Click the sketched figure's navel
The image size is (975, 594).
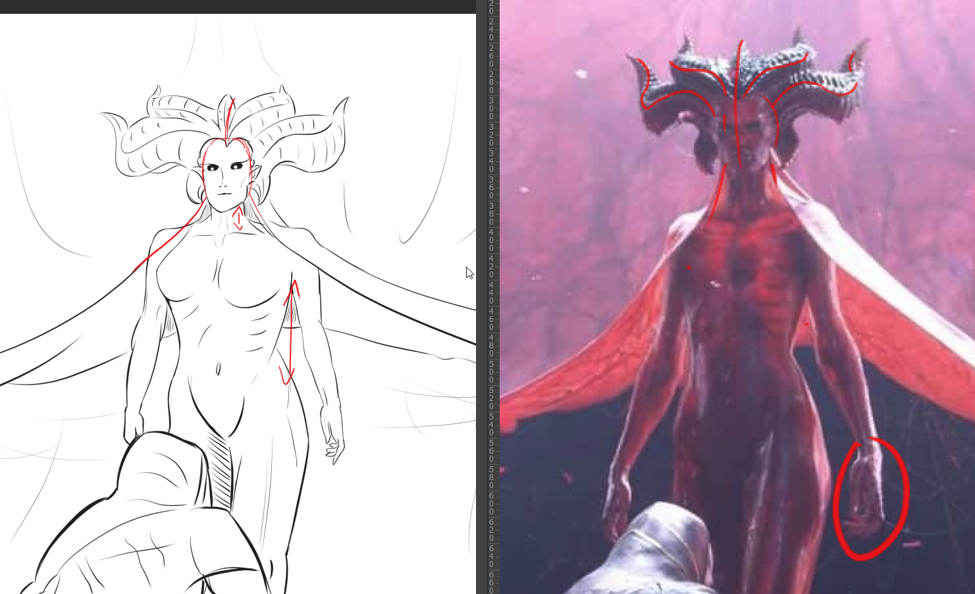(x=218, y=369)
